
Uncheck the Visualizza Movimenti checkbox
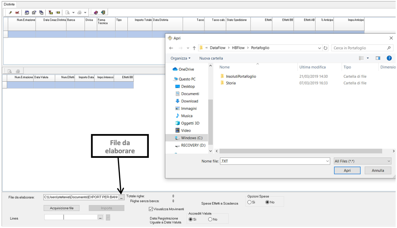[x=151, y=209]
